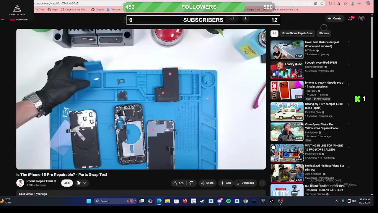
Task: Launch Firefox from the taskbar
Action: (x=185, y=201)
